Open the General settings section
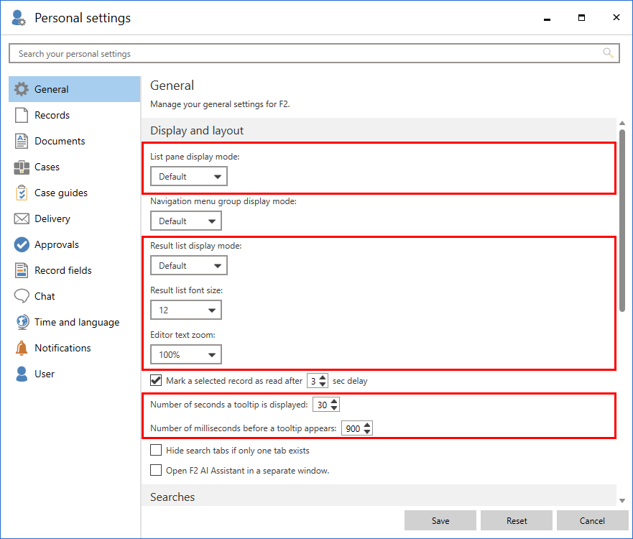The height and width of the screenshot is (539, 633). pos(74,89)
